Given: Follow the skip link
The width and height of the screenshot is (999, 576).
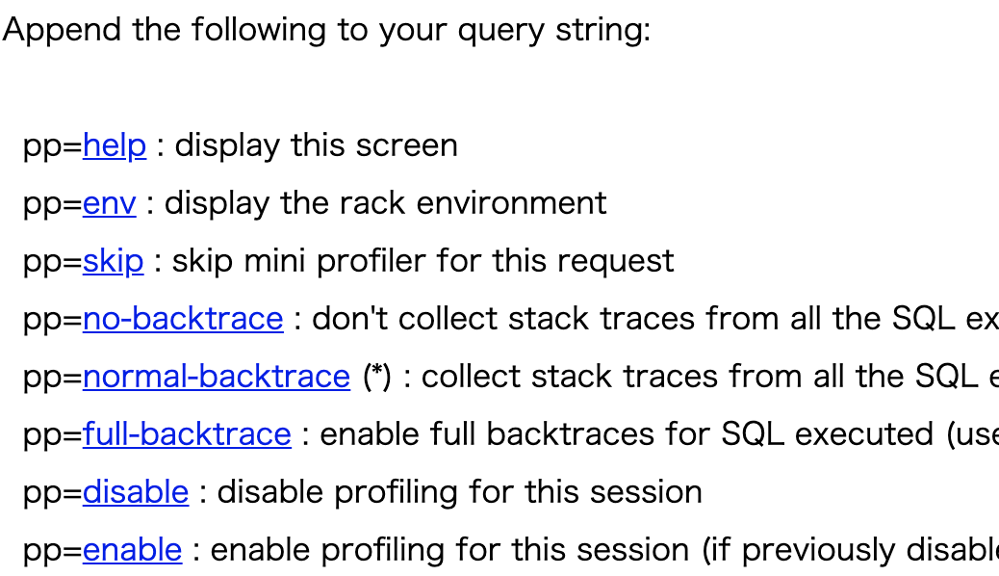Looking at the screenshot, I should (113, 261).
